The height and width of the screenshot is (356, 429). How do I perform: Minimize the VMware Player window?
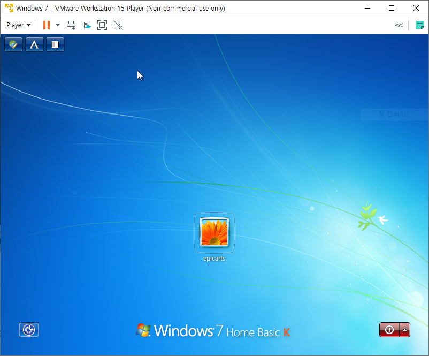coord(367,8)
